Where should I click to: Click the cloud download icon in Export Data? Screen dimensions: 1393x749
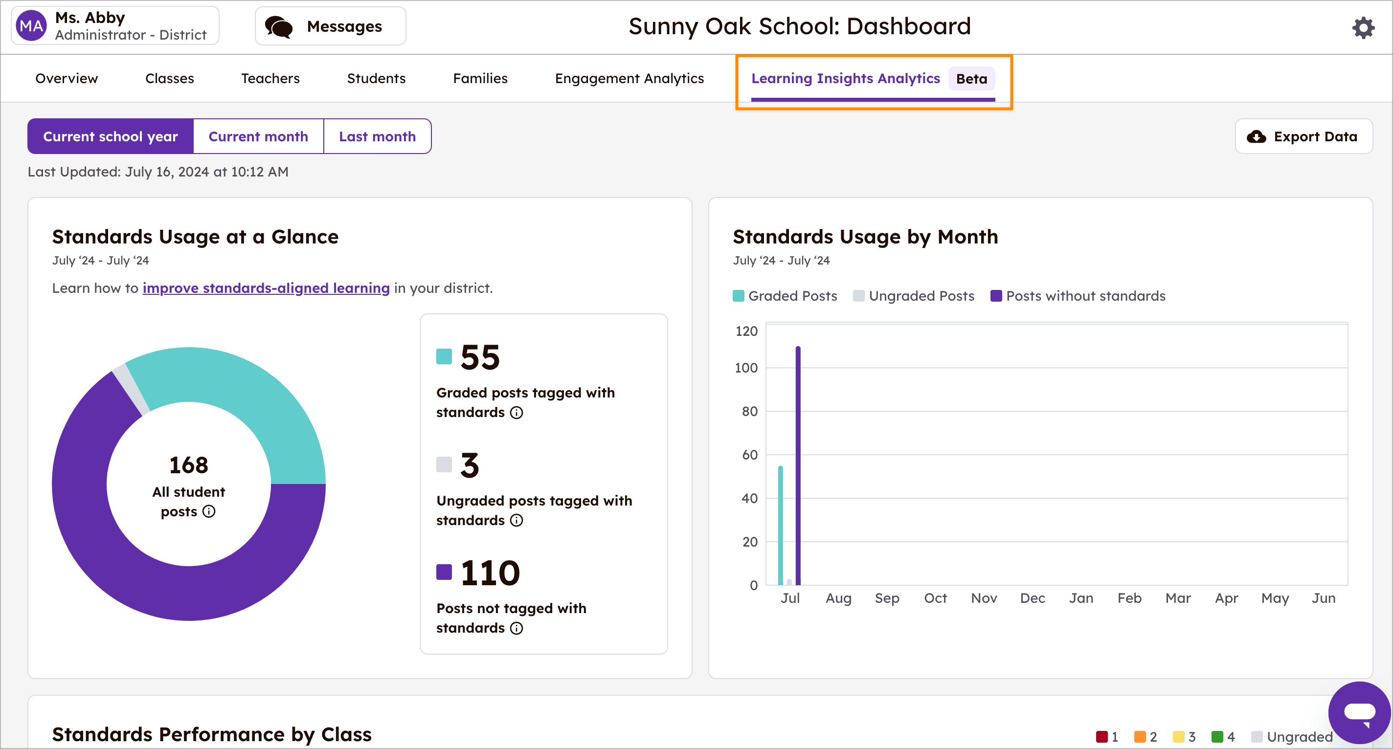pos(1256,137)
